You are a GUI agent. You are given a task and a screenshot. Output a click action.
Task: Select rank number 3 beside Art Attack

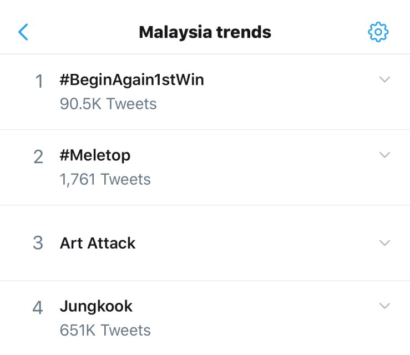pyautogui.click(x=38, y=244)
